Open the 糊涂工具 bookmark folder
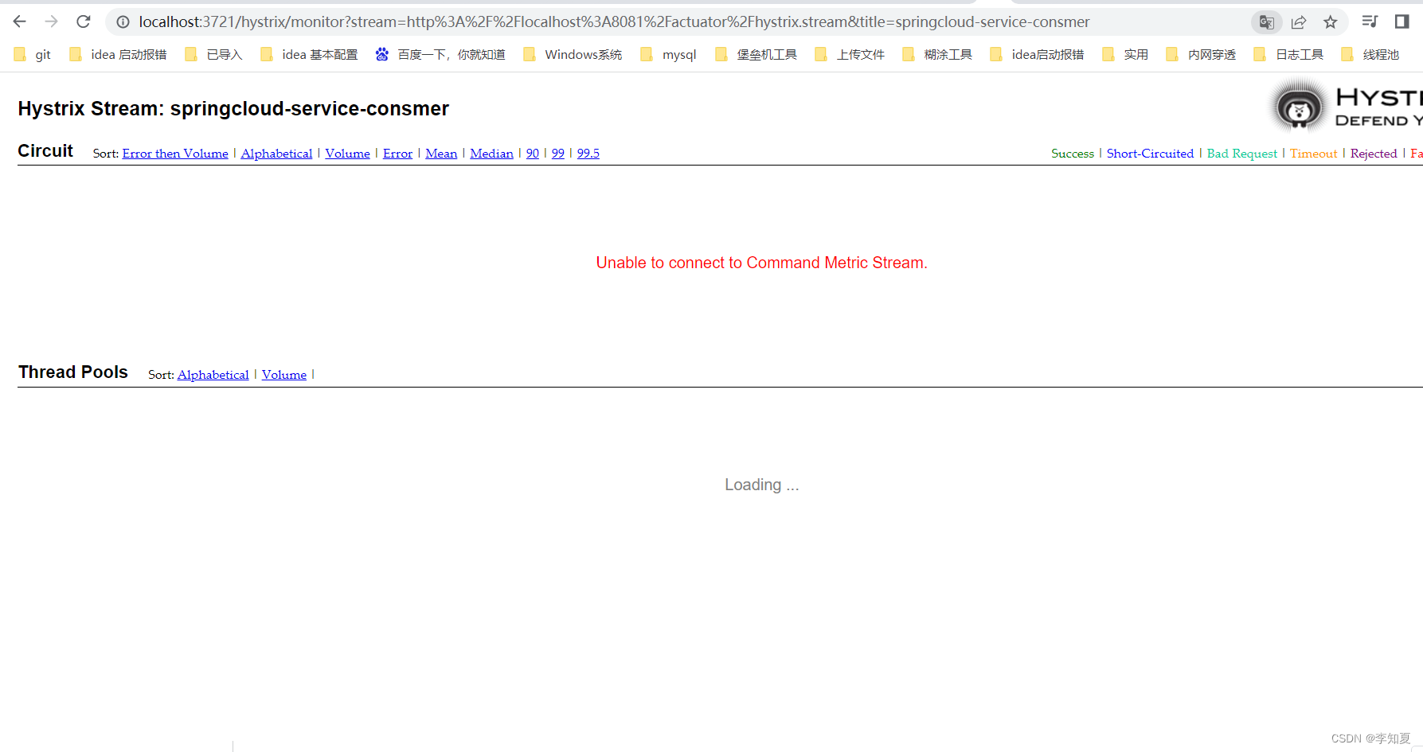 click(x=937, y=54)
